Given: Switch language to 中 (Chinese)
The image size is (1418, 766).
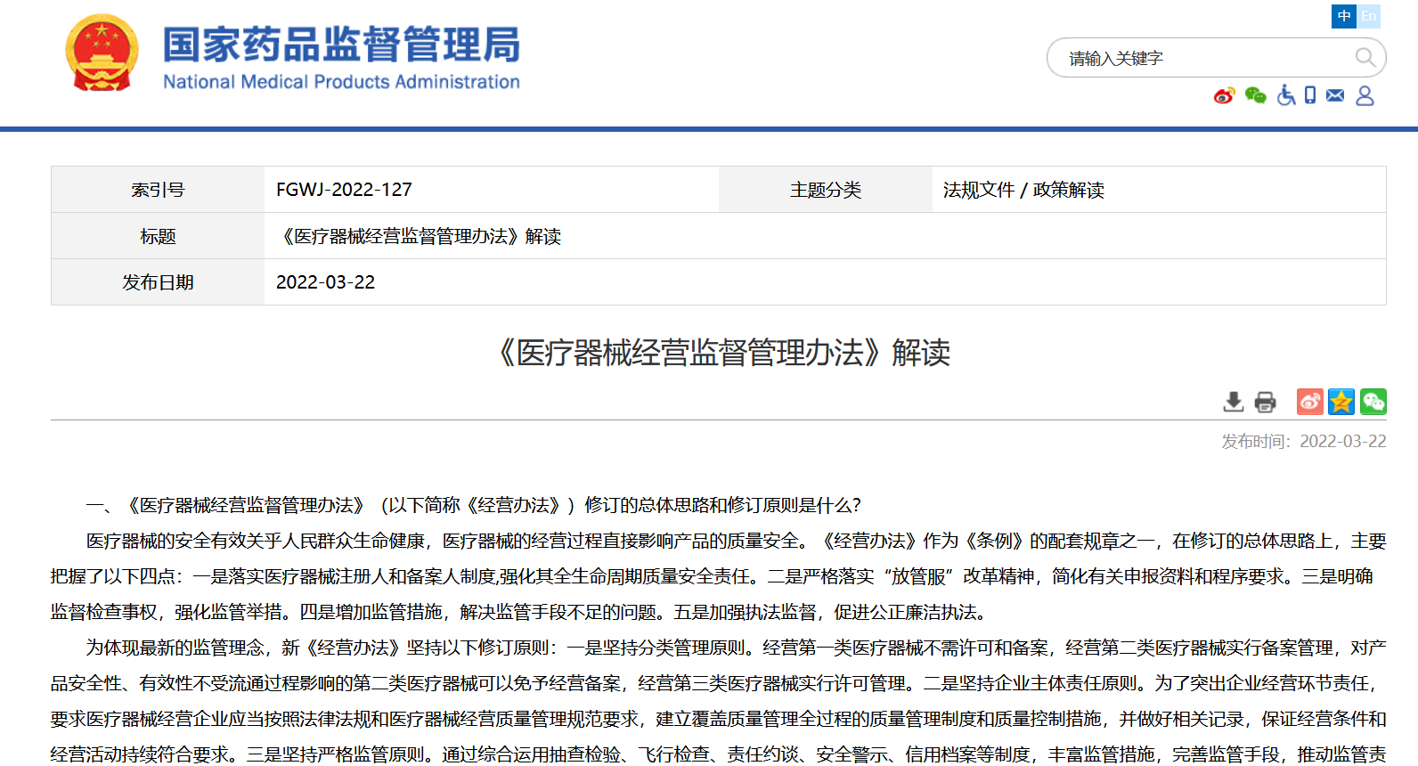Looking at the screenshot, I should coord(1343,16).
